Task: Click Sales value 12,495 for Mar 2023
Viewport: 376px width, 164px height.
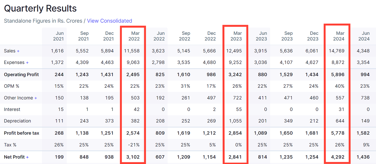Action: [235, 51]
